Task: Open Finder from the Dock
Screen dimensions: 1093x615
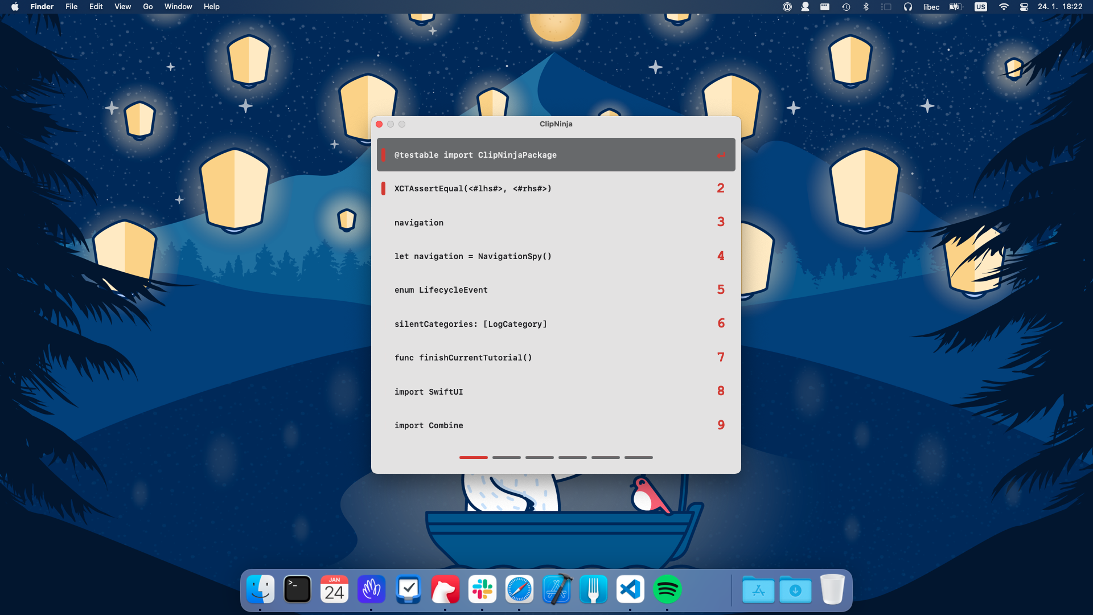Action: (x=261, y=589)
